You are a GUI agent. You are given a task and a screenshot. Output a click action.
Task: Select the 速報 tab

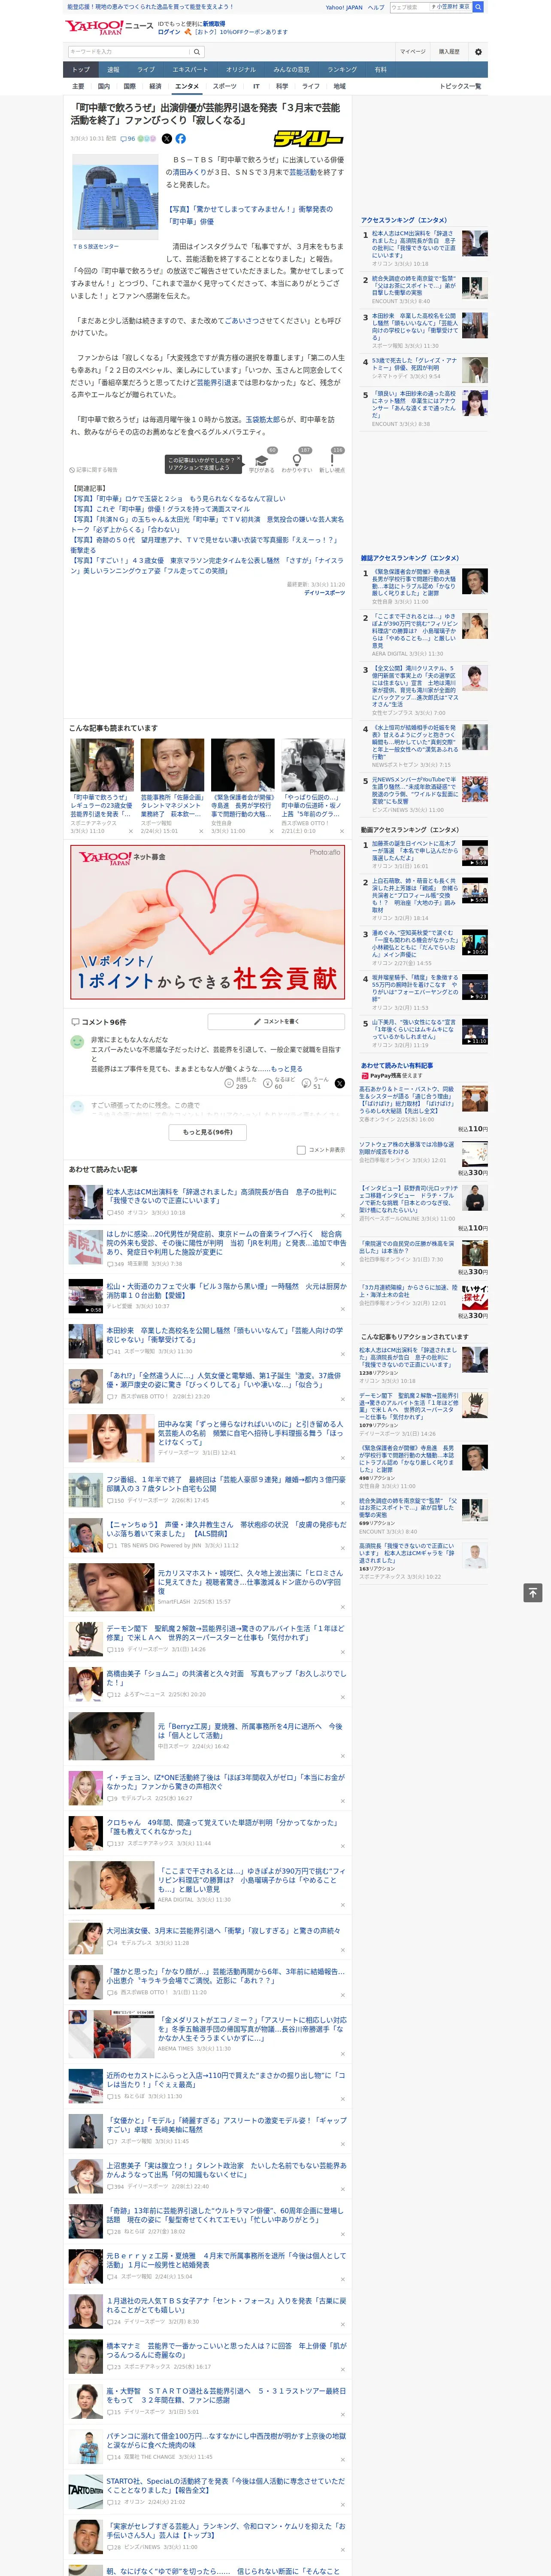pos(113,70)
